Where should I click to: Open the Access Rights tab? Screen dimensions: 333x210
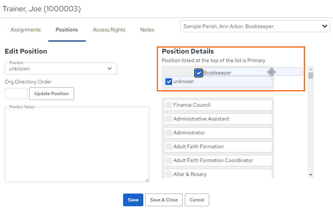(109, 30)
